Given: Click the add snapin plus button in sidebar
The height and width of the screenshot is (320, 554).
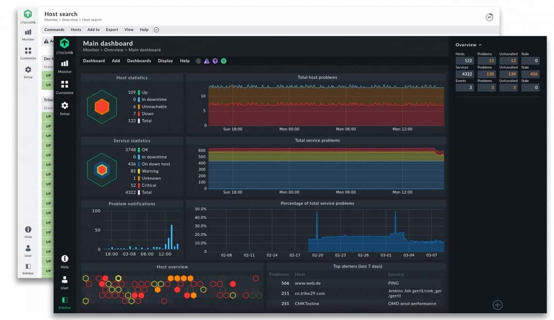Looking at the screenshot, I should (x=498, y=305).
